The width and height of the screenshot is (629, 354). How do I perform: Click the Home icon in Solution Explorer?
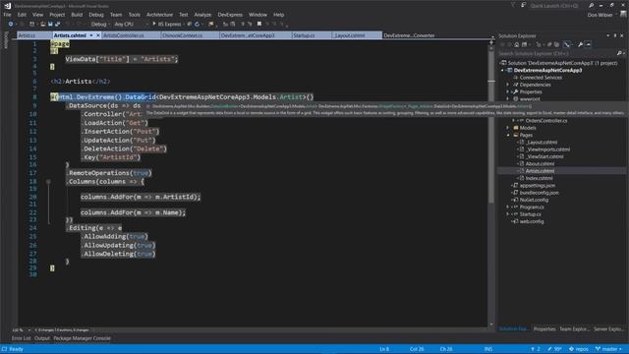(517, 44)
